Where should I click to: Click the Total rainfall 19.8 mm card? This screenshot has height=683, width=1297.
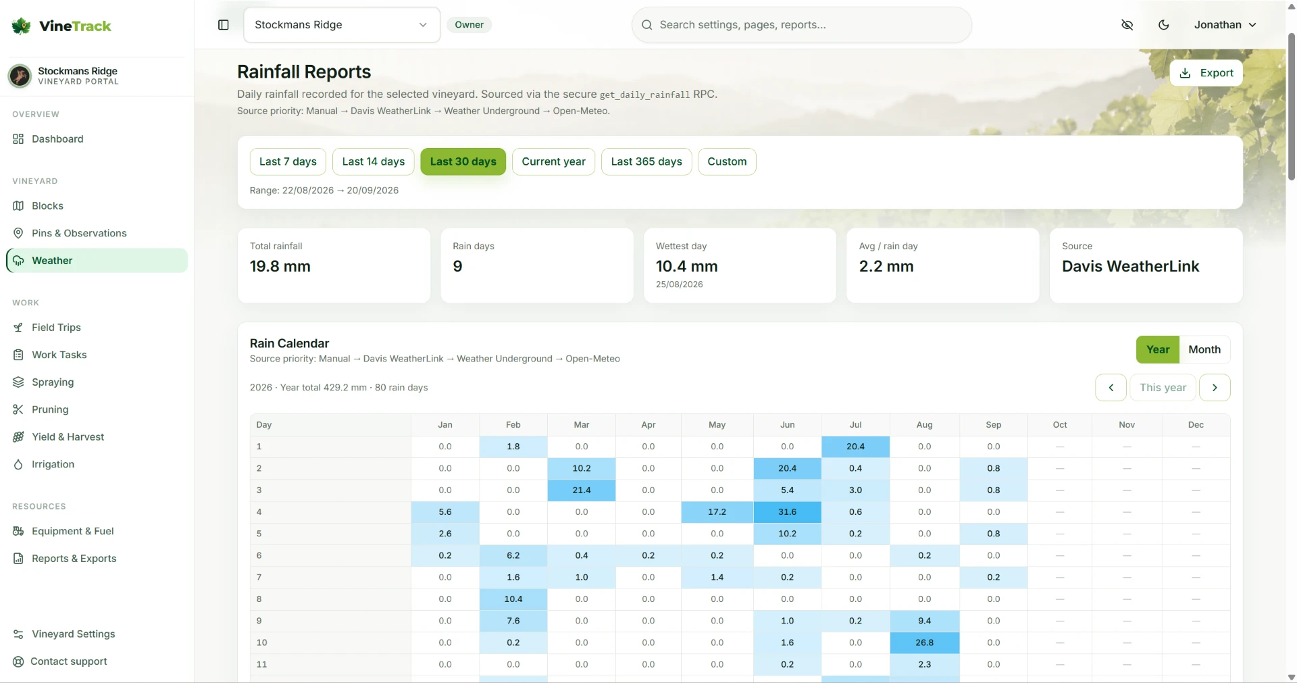click(334, 265)
